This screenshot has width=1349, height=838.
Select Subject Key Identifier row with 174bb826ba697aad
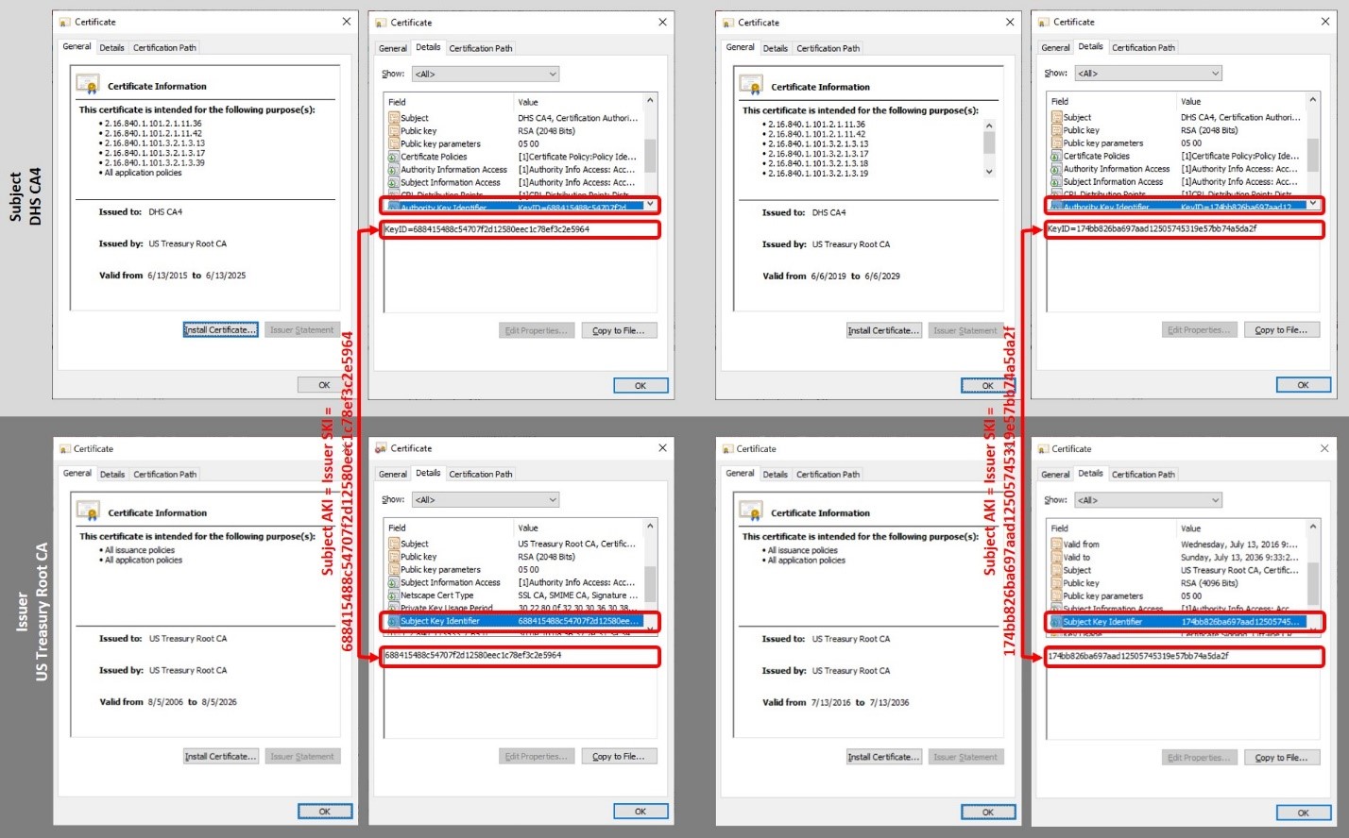click(x=1178, y=622)
